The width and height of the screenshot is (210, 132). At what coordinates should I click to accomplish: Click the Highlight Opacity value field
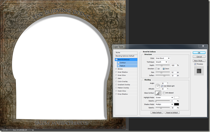174,101
